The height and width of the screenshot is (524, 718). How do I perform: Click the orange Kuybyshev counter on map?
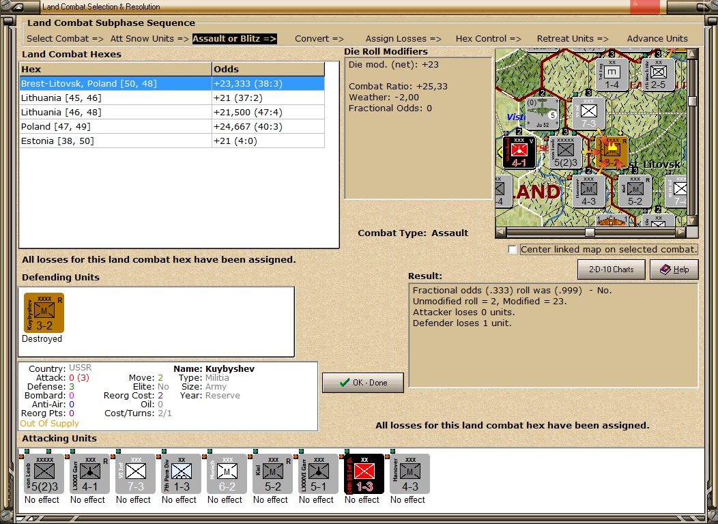(612, 152)
